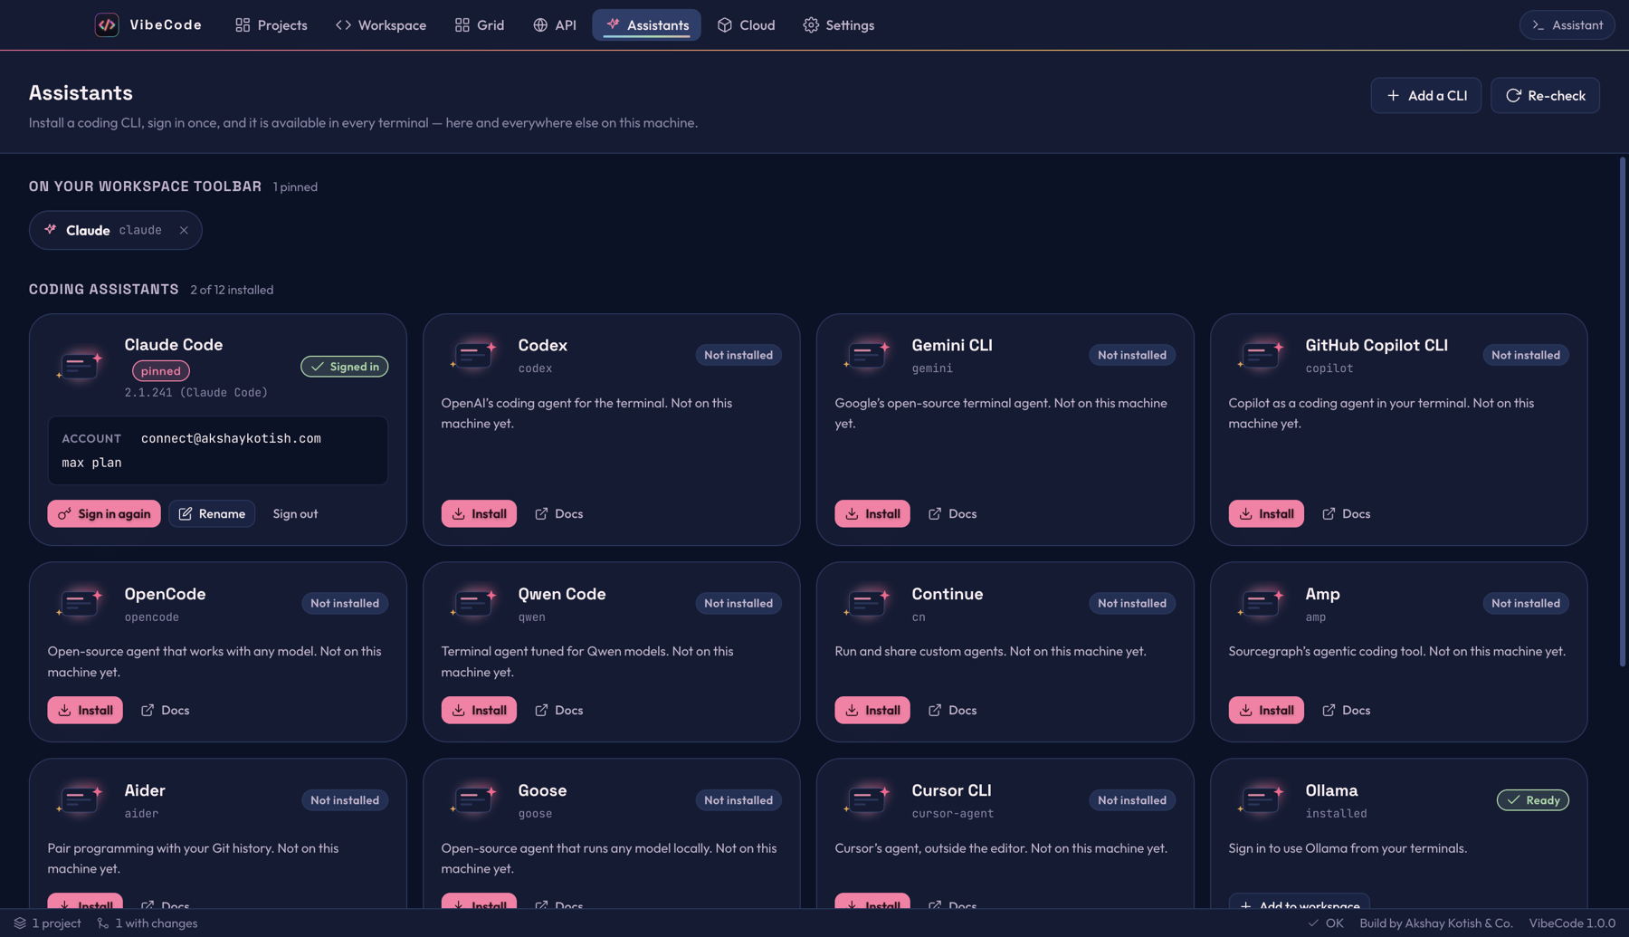Open the Grid tab
Viewport: 1629px width, 937px height.
click(479, 24)
